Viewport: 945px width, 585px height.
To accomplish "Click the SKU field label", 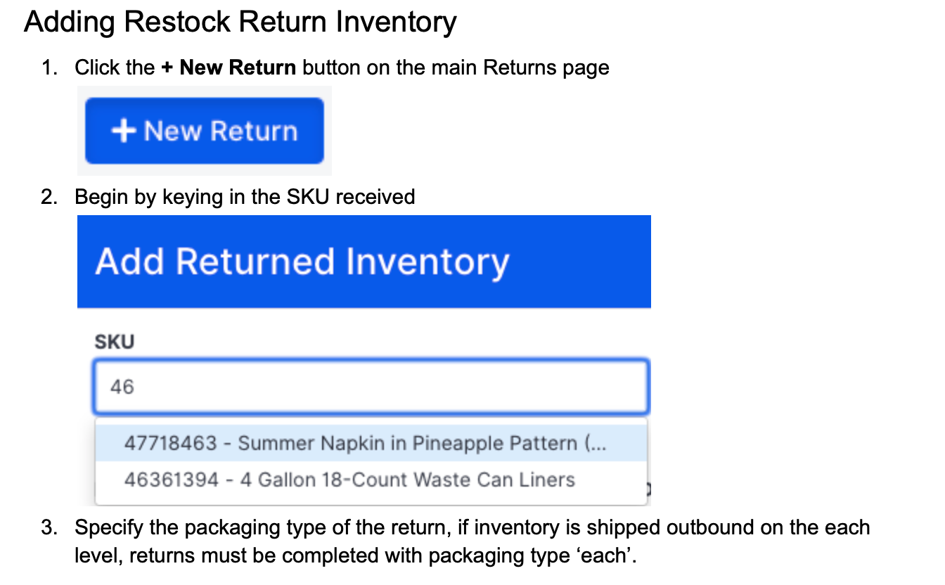I will coord(114,342).
